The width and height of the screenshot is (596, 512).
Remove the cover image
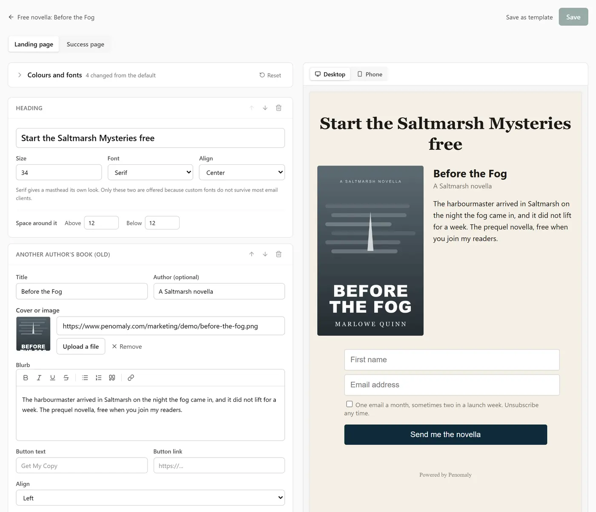127,346
